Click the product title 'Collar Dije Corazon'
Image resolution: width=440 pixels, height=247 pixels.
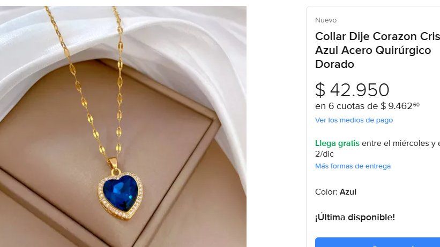(377, 36)
